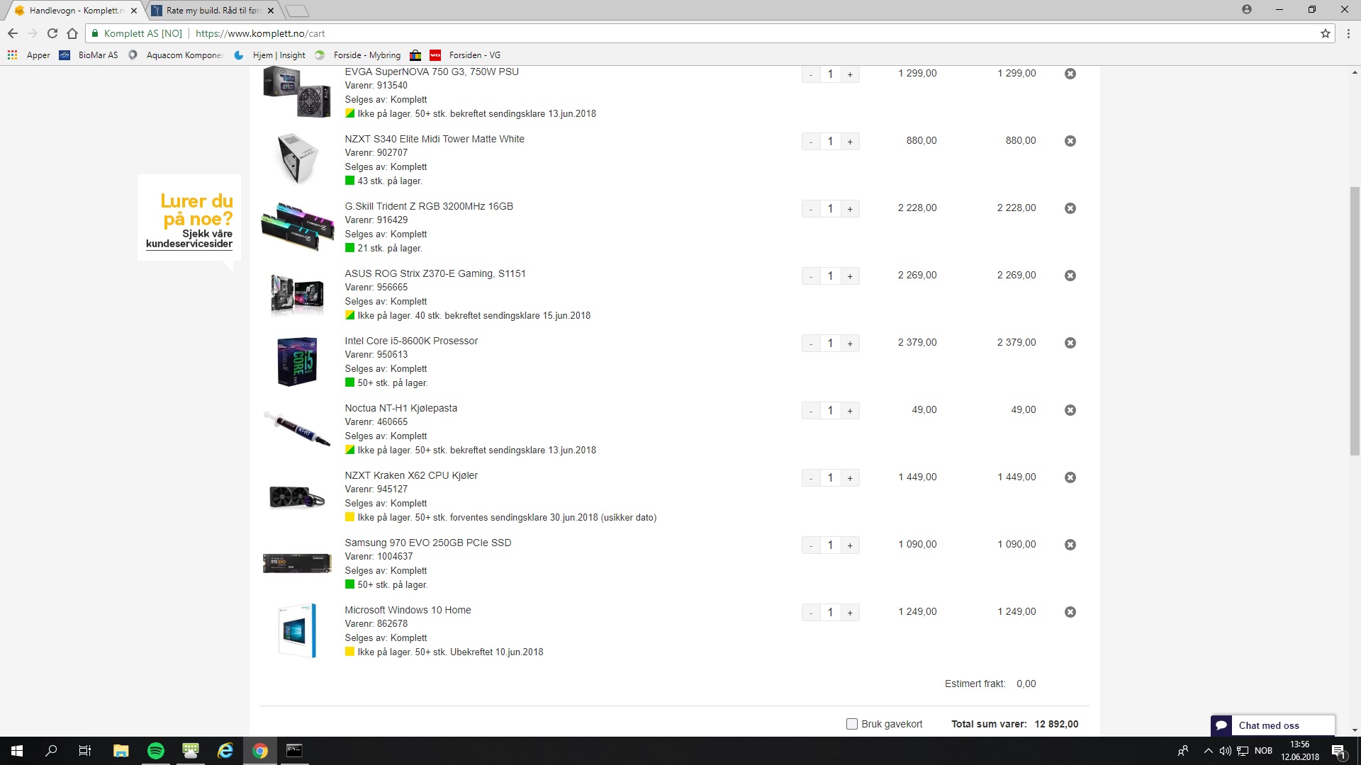Remove Samsung 970 EVO SSD from cart
The image size is (1361, 765).
click(x=1070, y=545)
